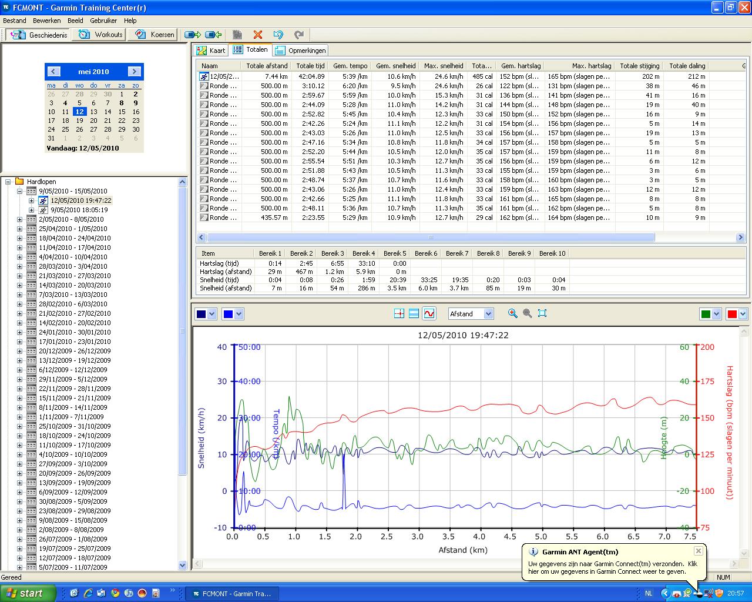Open the bright blue pace series color dropdown

pyautogui.click(x=239, y=314)
